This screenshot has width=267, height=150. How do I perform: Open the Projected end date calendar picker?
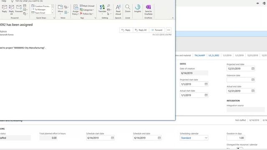coord(253,68)
